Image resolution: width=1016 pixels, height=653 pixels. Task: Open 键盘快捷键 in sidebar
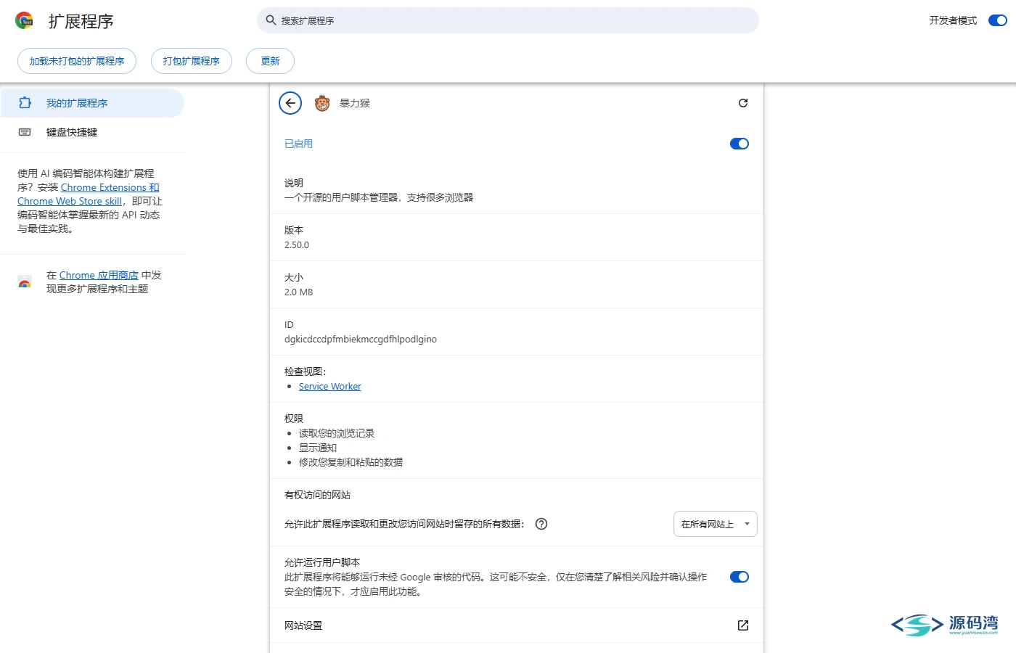[92, 132]
